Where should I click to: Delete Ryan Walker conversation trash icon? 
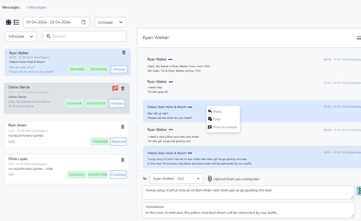124,52
